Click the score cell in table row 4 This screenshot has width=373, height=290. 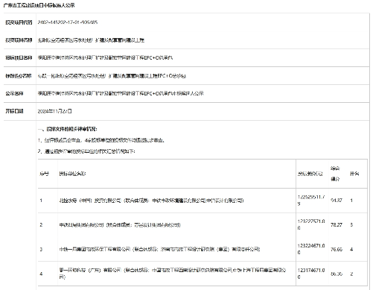click(337, 274)
